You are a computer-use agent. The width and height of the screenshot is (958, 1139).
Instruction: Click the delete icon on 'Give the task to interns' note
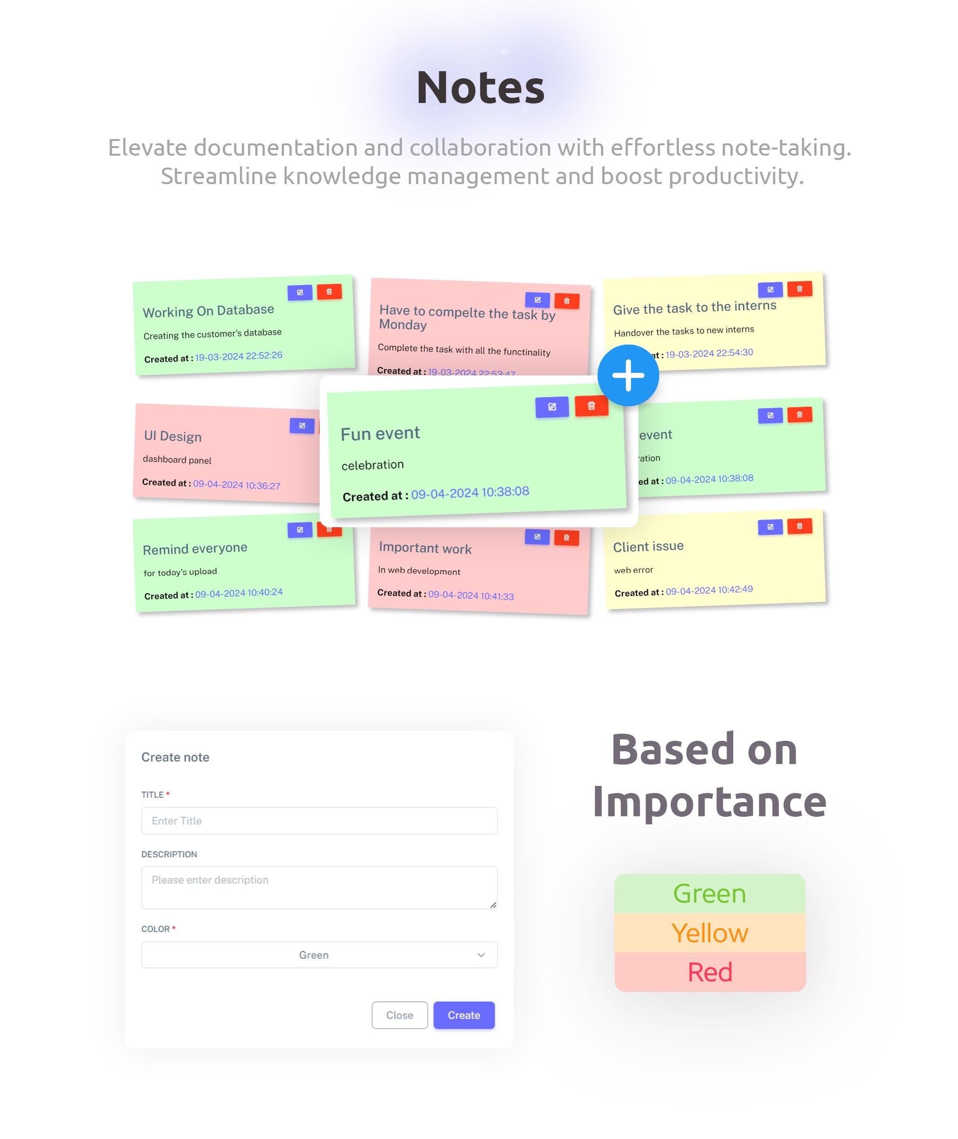click(801, 289)
